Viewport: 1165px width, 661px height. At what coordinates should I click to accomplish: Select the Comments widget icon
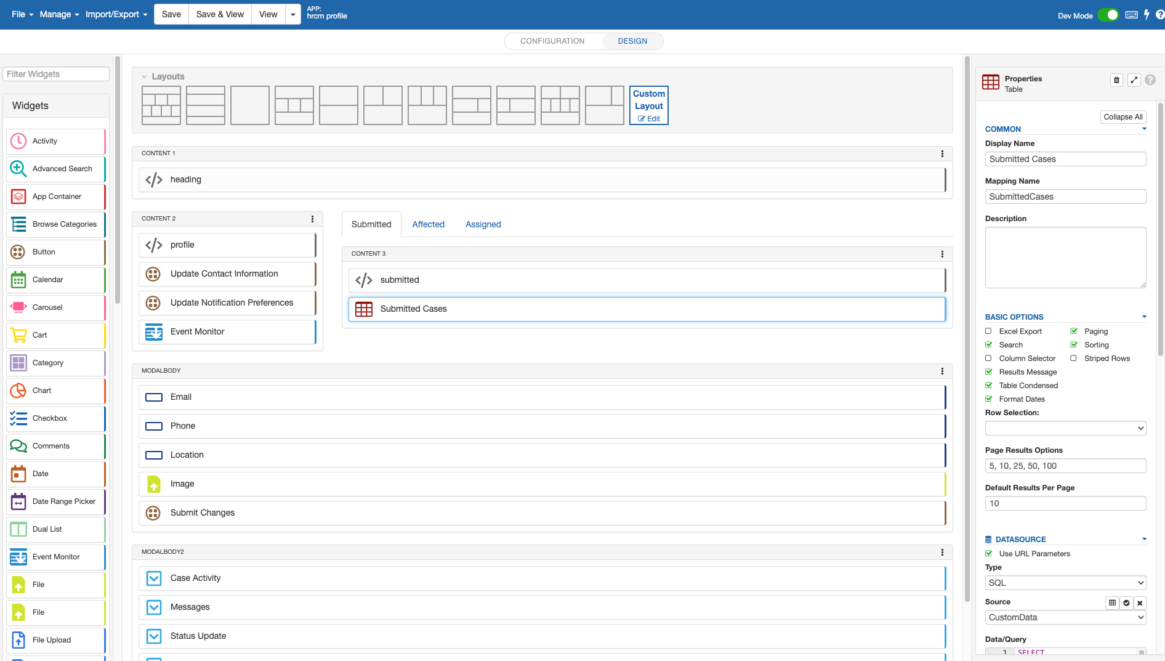(18, 446)
